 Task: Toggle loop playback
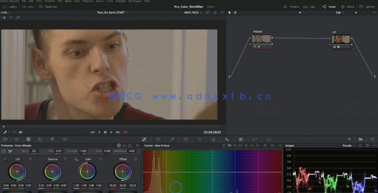[x=125, y=132]
